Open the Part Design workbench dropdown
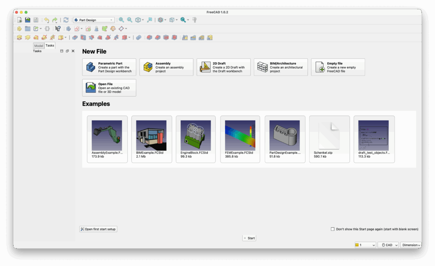 pos(93,20)
